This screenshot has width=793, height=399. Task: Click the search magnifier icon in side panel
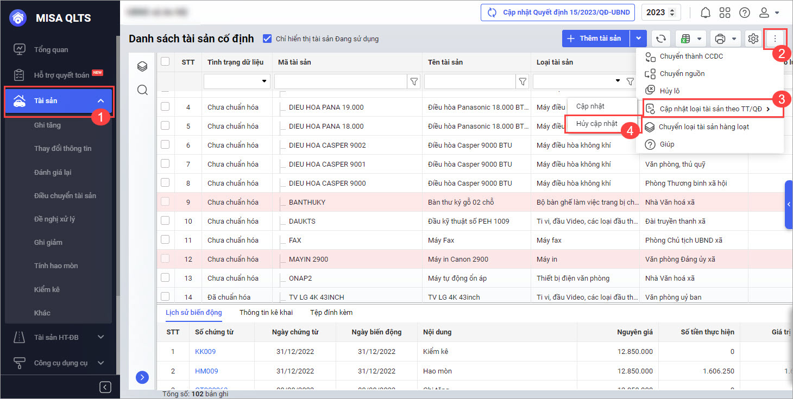point(142,90)
